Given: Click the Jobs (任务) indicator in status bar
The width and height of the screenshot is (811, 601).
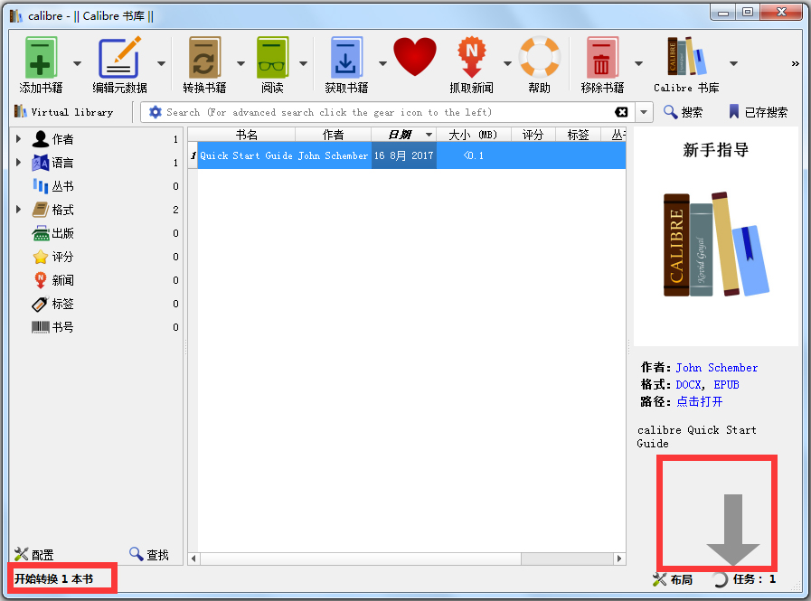Looking at the screenshot, I should point(746,579).
